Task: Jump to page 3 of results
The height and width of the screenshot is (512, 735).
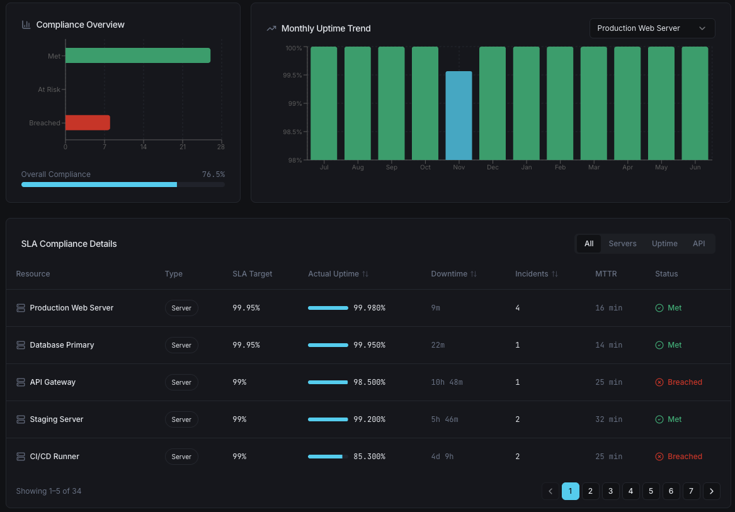Action: point(610,491)
